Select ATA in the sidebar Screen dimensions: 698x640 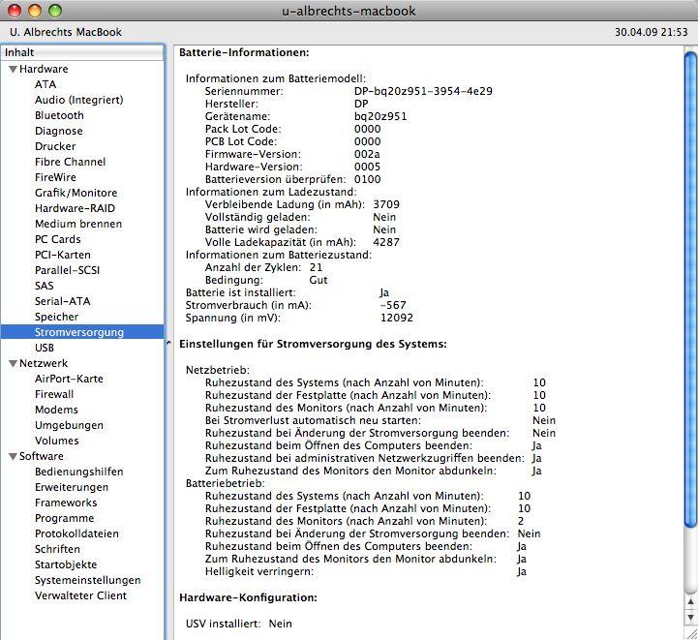point(46,84)
